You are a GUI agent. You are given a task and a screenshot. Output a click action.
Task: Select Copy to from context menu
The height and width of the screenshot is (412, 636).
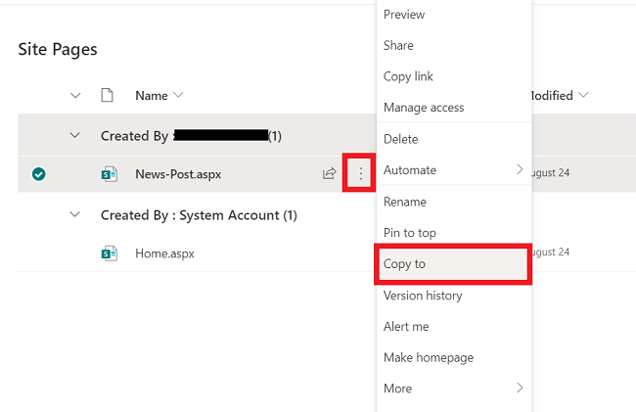(405, 264)
